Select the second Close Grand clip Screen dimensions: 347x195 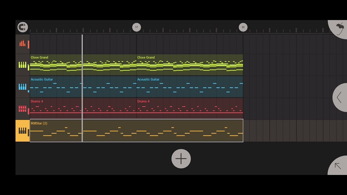(190, 65)
